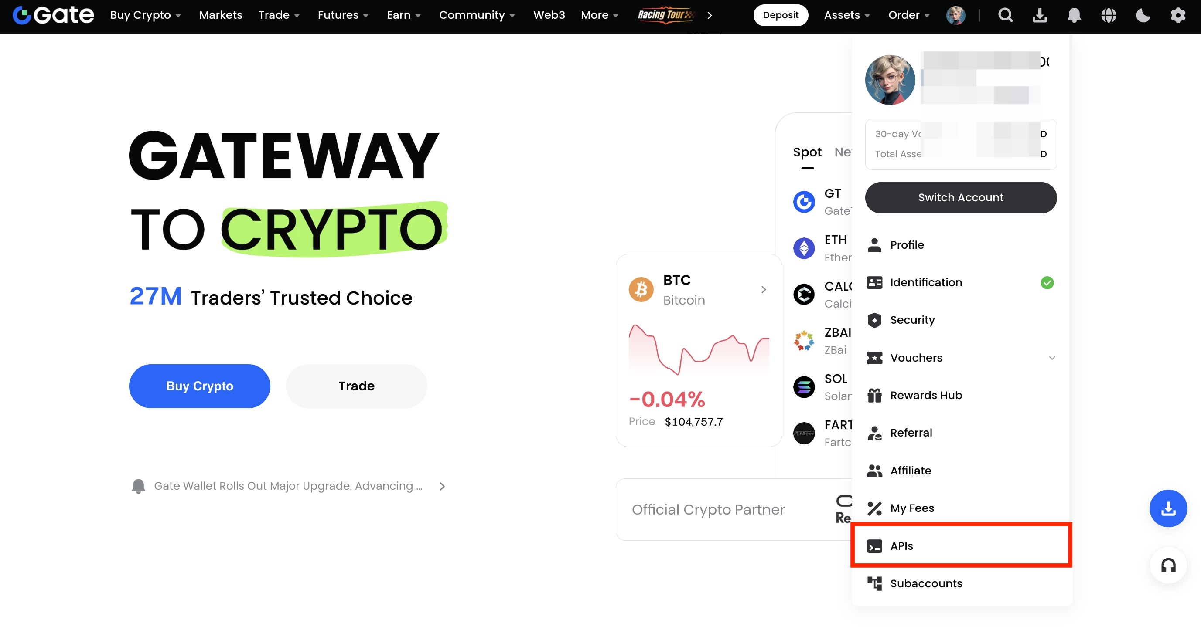
Task: Expand the Assets dropdown
Action: click(x=846, y=15)
